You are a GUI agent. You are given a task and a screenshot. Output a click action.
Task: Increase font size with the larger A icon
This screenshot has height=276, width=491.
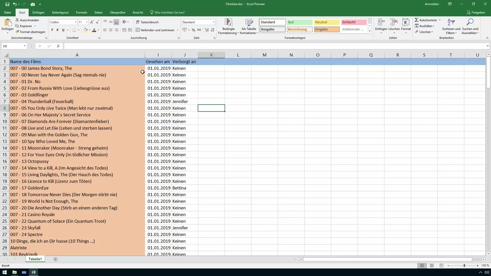point(92,22)
